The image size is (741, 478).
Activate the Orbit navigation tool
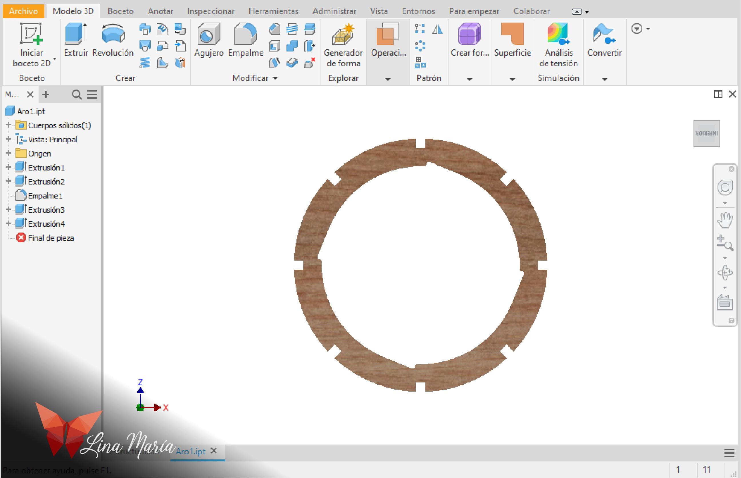click(x=725, y=273)
